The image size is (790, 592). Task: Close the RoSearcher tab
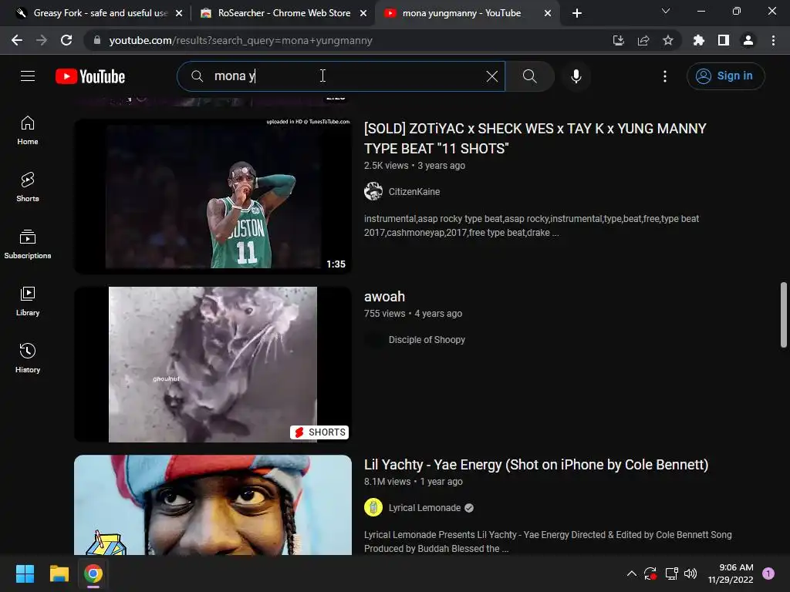363,14
